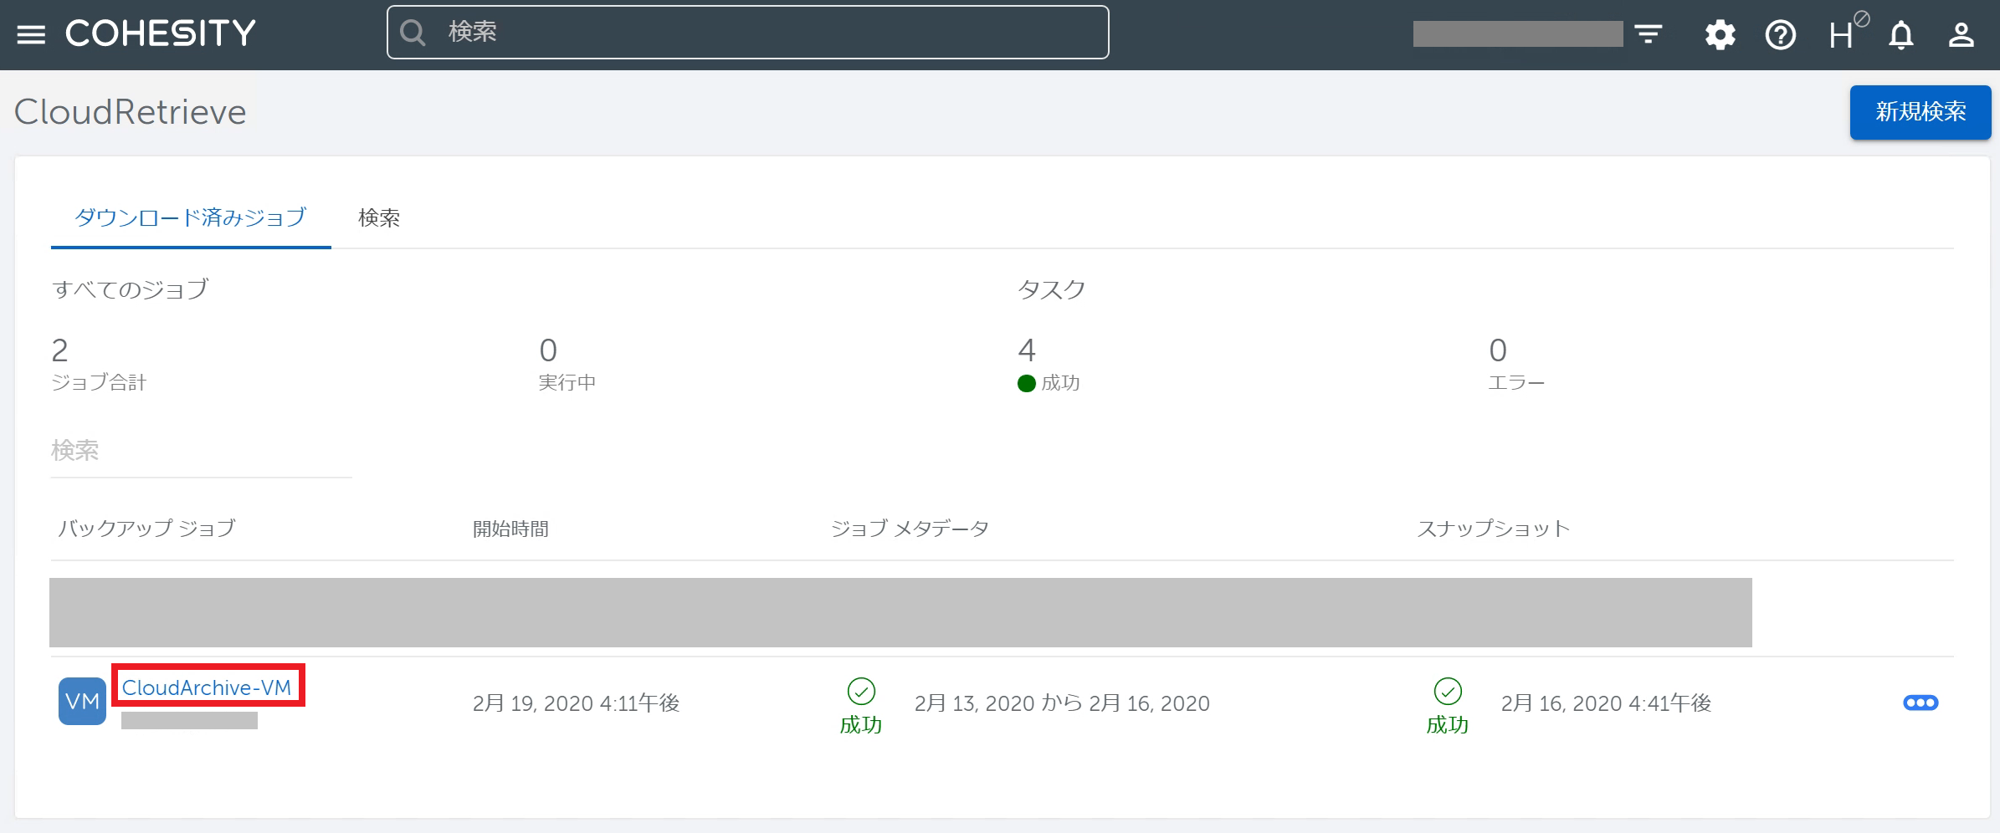Open the notifications bell
2000x833 pixels.
[1901, 35]
